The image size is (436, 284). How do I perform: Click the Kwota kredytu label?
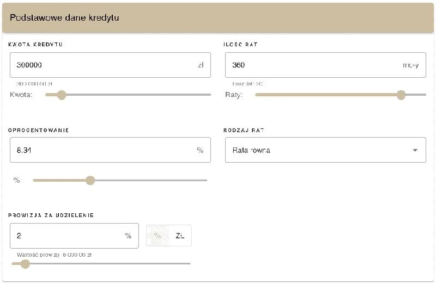35,45
